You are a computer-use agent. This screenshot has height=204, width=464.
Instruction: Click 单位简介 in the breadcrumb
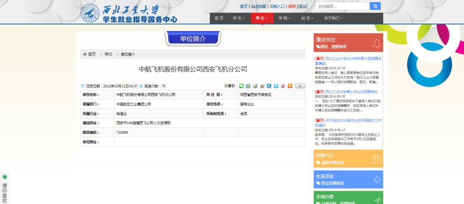pos(128,54)
